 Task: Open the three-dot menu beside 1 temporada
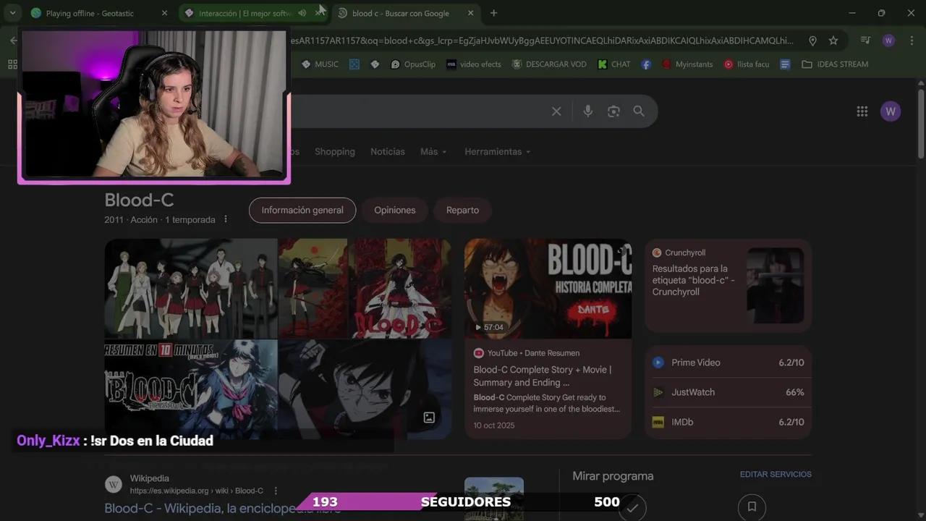(x=226, y=219)
